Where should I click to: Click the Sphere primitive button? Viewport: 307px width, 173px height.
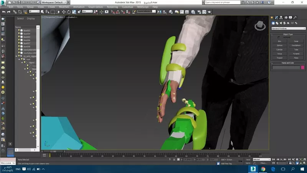click(280, 45)
